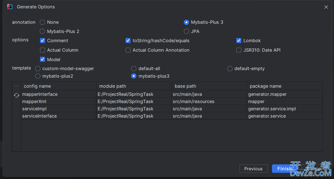Click serviceImpl's src/main/java base path

coord(209,109)
